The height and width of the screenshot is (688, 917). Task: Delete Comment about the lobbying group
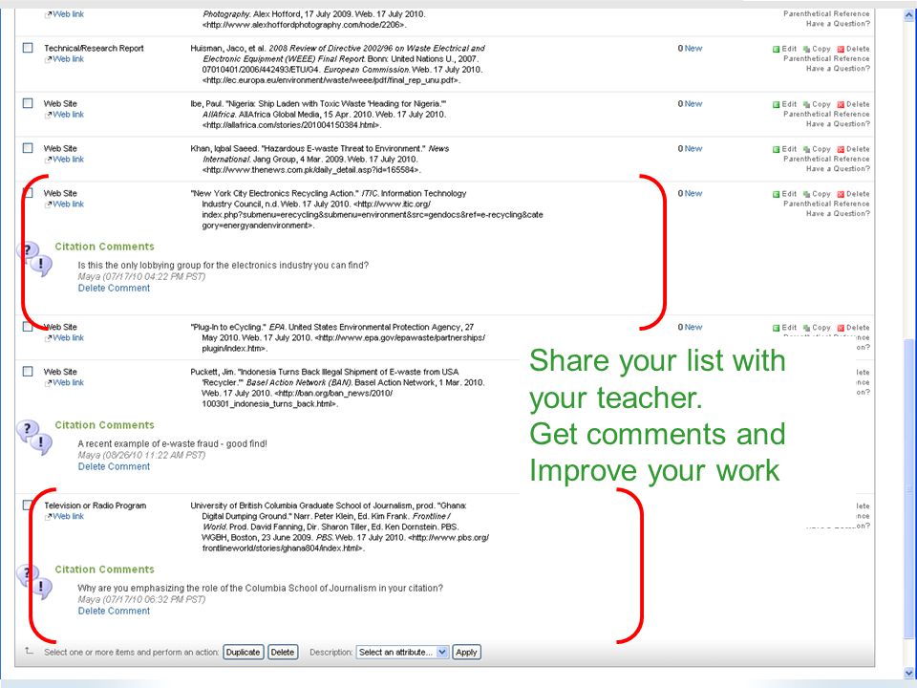click(114, 289)
